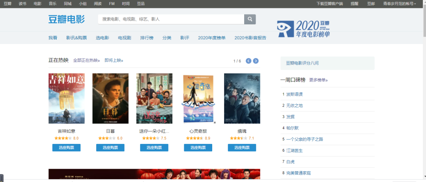The height and width of the screenshot is (182, 426).
Task: Open the 2020 年度电影榜单 banner
Action: click(x=303, y=29)
